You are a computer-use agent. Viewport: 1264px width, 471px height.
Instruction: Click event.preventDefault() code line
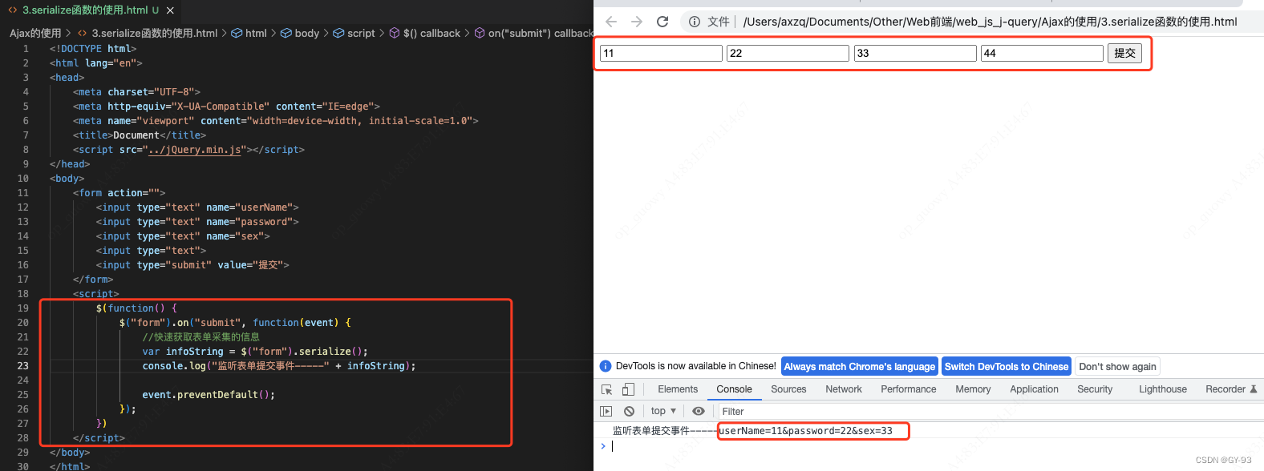209,395
